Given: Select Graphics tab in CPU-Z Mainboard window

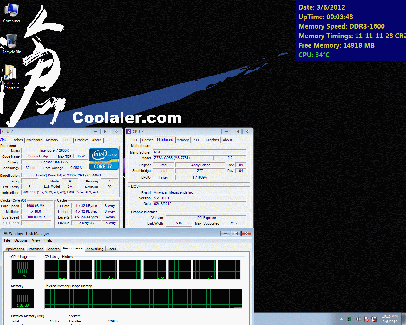Looking at the screenshot, I should click(213, 140).
